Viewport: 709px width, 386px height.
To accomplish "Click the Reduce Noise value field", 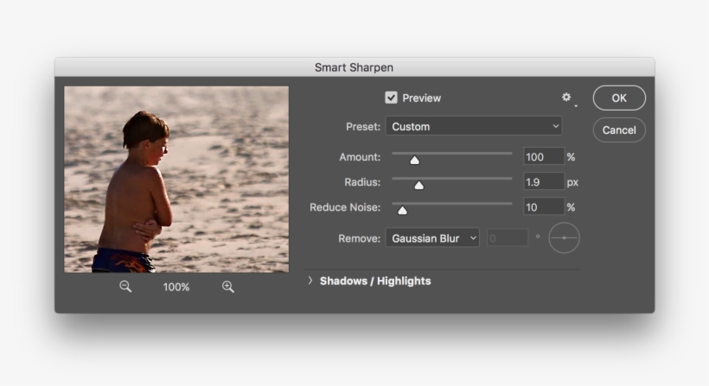I will pyautogui.click(x=544, y=206).
